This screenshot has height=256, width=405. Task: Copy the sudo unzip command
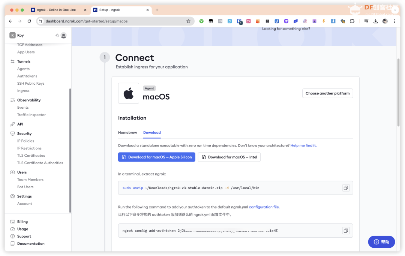click(346, 188)
